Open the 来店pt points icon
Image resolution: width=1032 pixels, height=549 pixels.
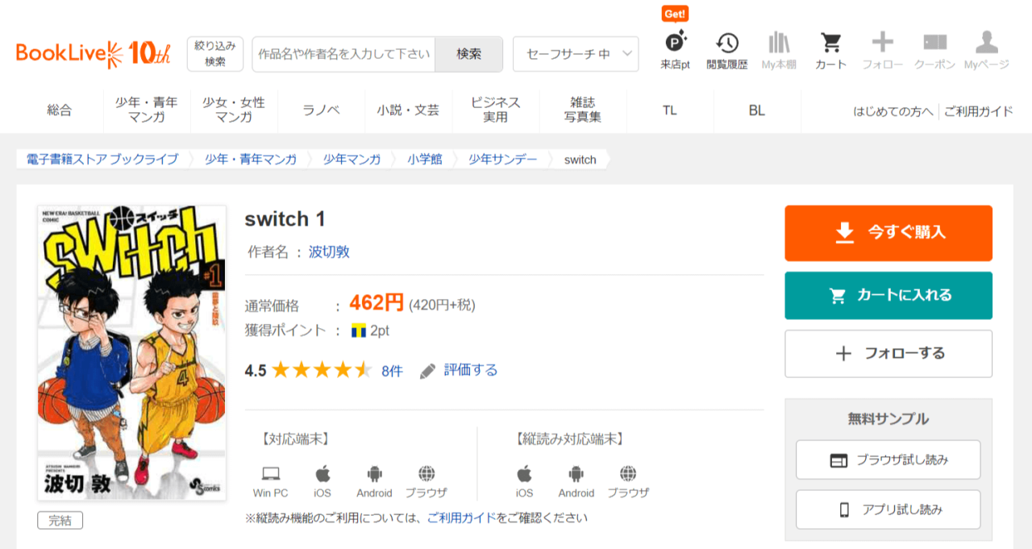tap(675, 50)
